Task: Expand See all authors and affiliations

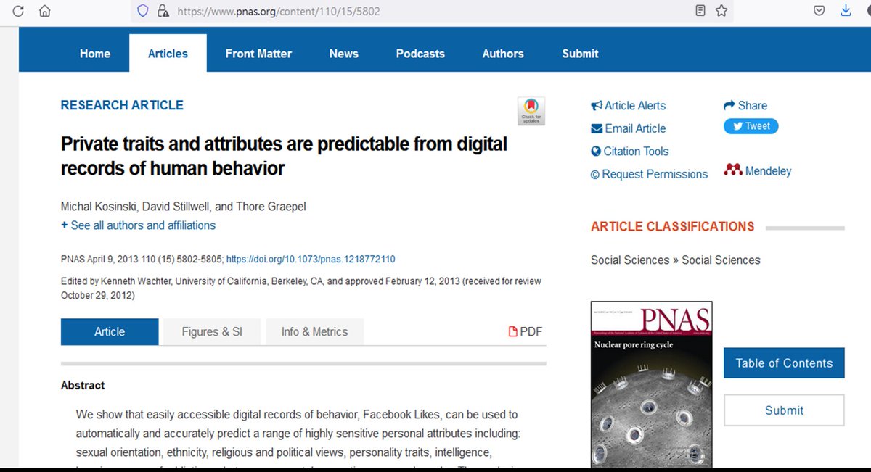Action: pos(138,225)
